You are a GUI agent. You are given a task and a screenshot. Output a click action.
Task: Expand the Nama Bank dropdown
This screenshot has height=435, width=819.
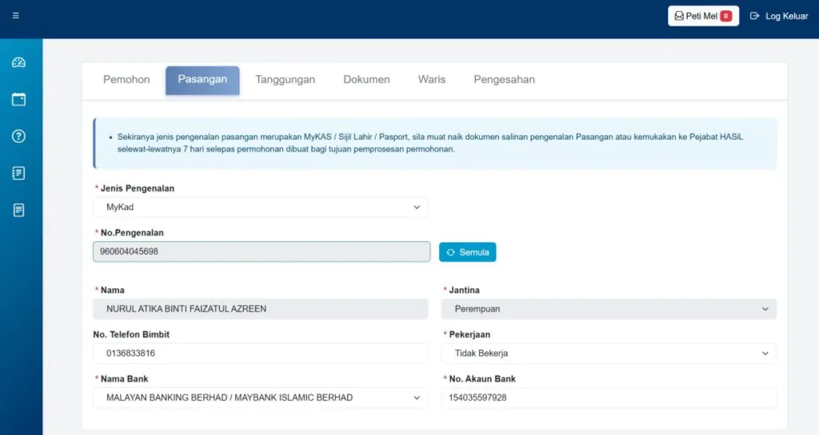click(260, 397)
